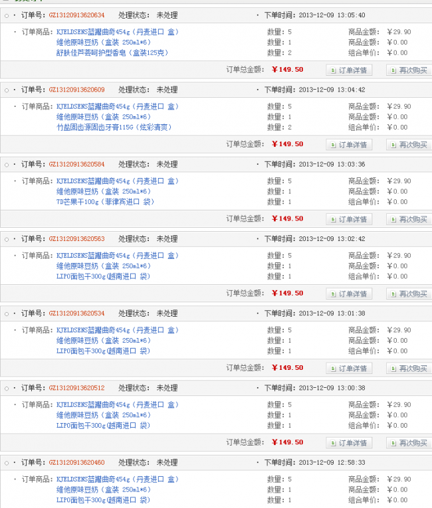Open the 竹盐固齿源固齿牙膏115G product link
Viewport: 432px width, 508px height.
click(x=113, y=127)
